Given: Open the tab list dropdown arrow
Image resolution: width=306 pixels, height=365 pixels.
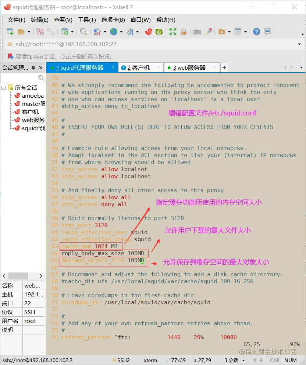Looking at the screenshot, I should point(301,67).
